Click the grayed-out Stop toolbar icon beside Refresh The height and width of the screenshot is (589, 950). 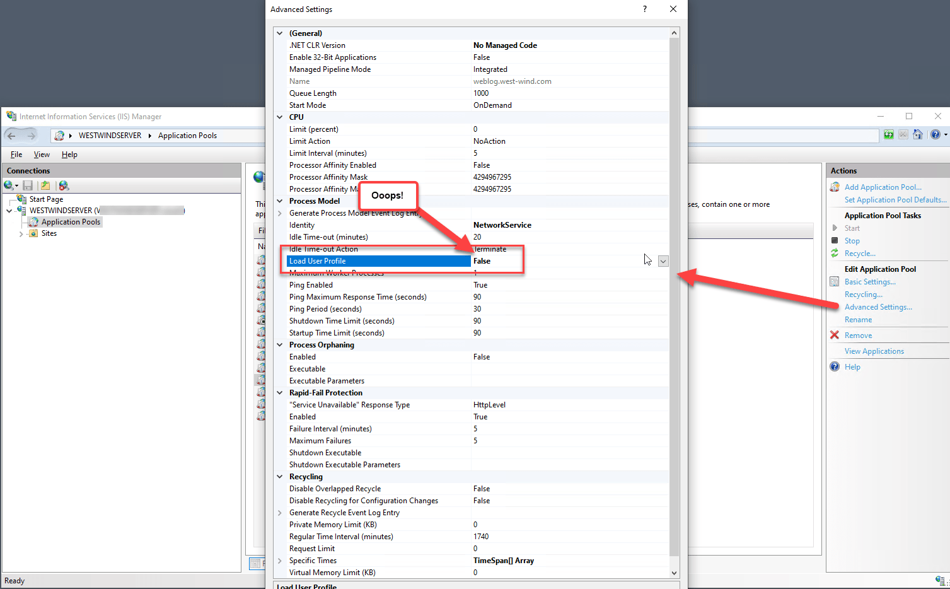coord(903,134)
